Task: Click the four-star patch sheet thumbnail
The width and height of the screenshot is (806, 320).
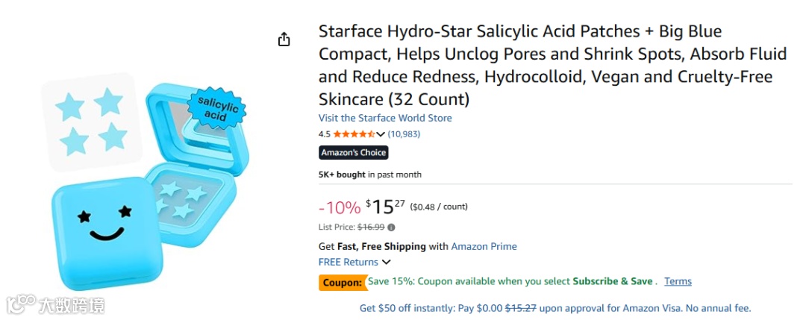Action: (x=92, y=122)
